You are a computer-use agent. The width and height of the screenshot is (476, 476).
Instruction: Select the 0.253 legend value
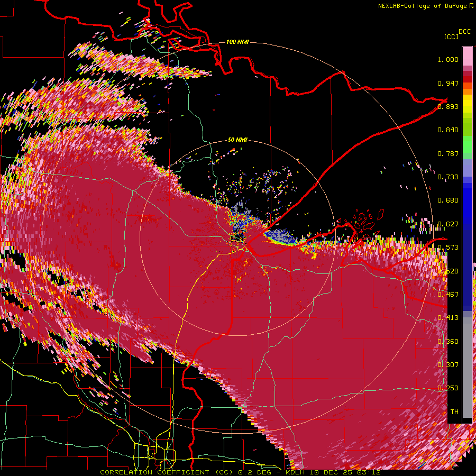tap(448, 388)
